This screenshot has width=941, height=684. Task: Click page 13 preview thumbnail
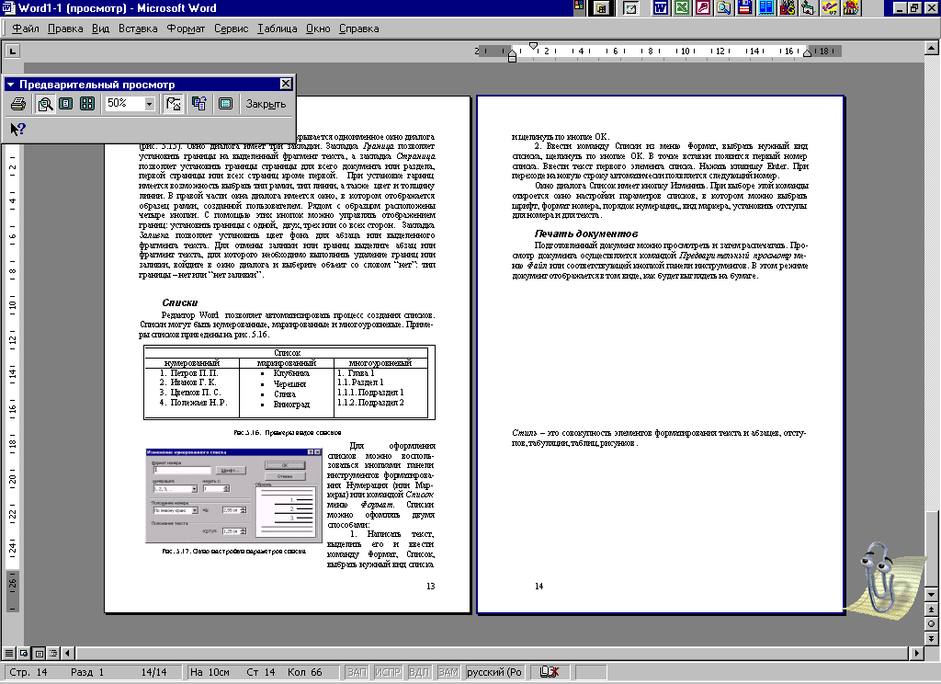pyautogui.click(x=288, y=354)
